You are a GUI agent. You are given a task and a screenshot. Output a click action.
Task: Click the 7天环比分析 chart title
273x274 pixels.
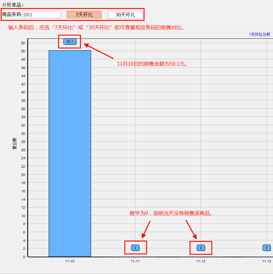[260, 34]
